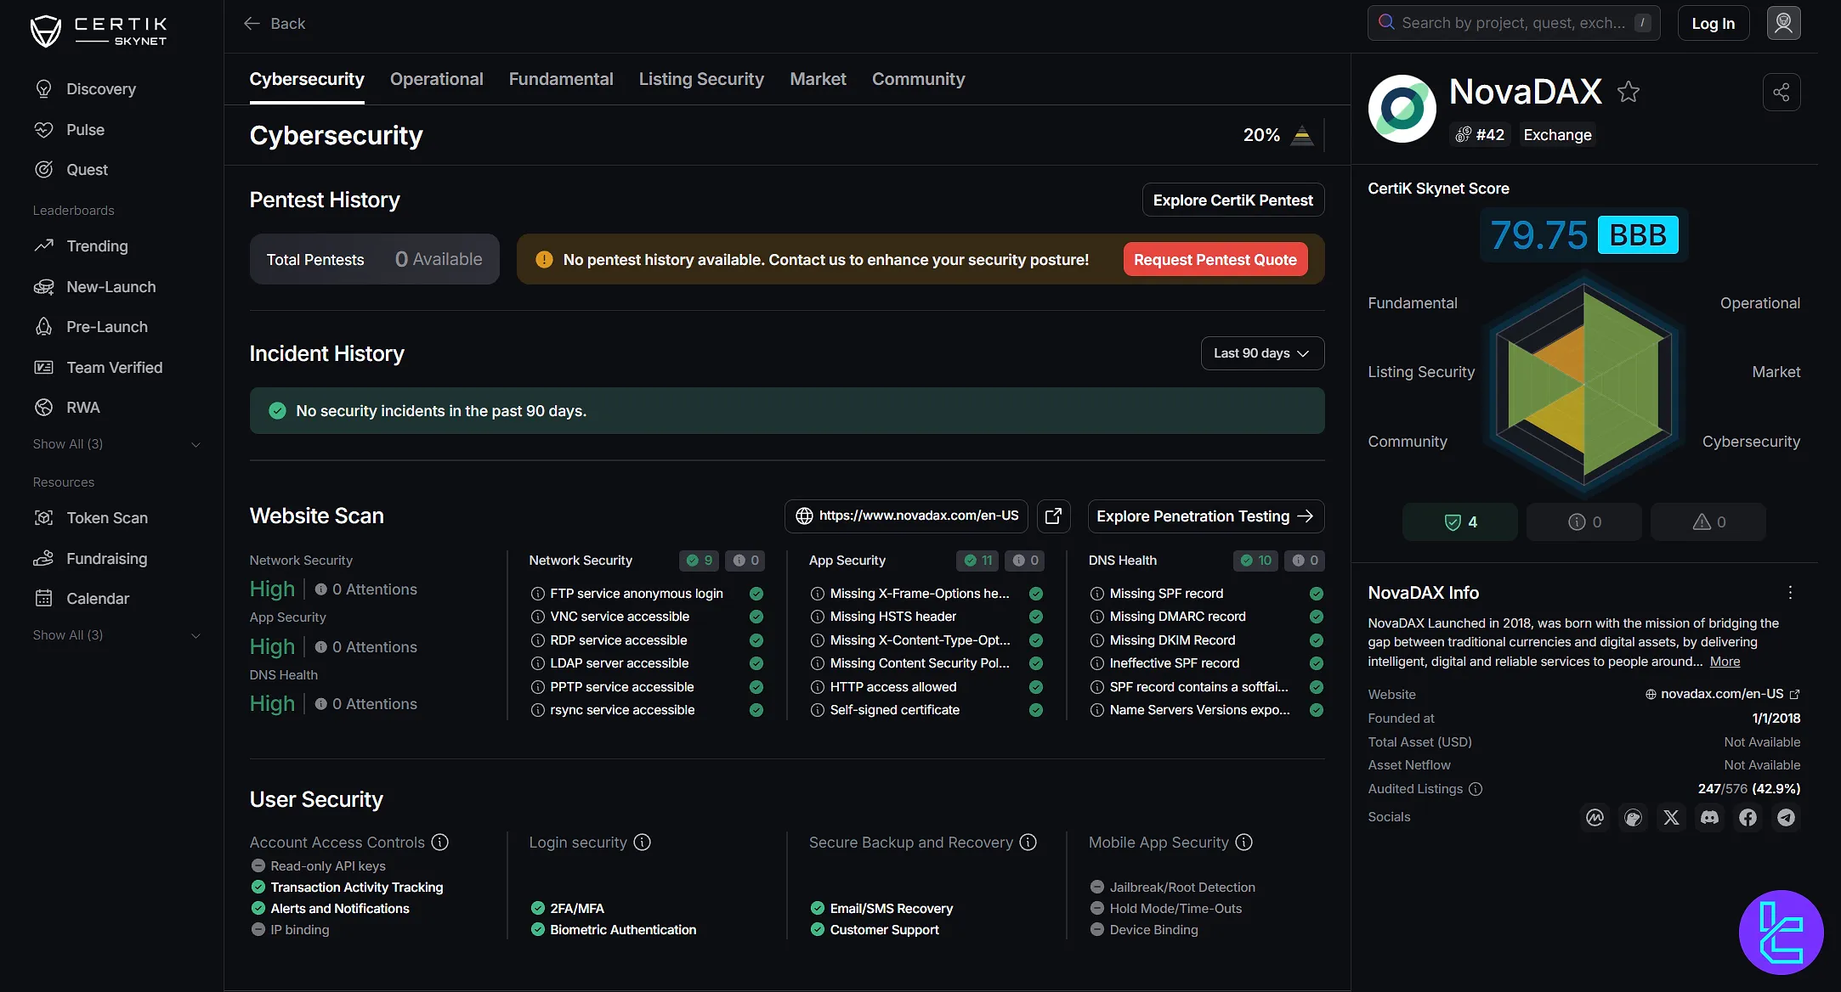Click the share icon next to NovaDAX
Viewport: 1841px width, 992px height.
pos(1782,93)
